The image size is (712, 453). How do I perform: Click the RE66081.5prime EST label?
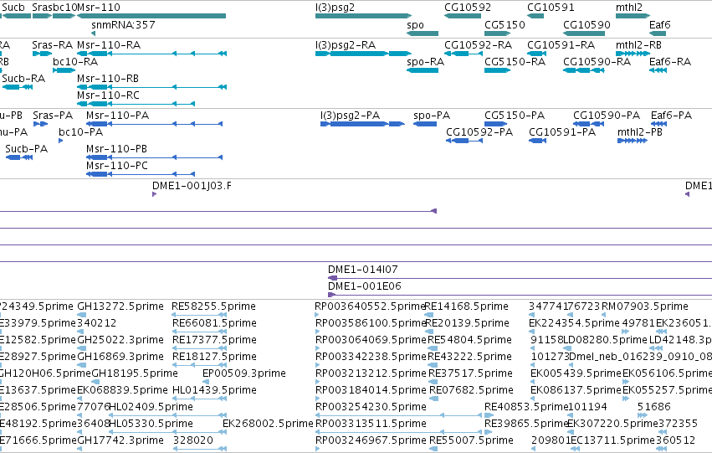click(x=214, y=323)
